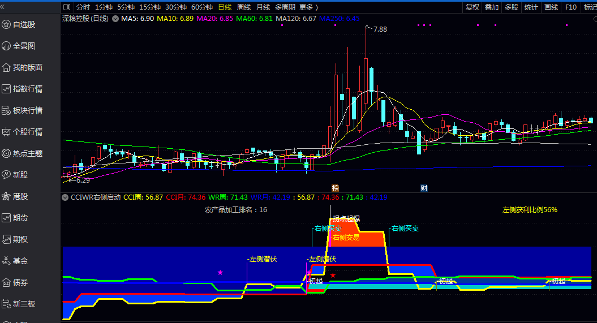Click the 财 marker on the chart timeline
The image size is (597, 323).
(424, 188)
